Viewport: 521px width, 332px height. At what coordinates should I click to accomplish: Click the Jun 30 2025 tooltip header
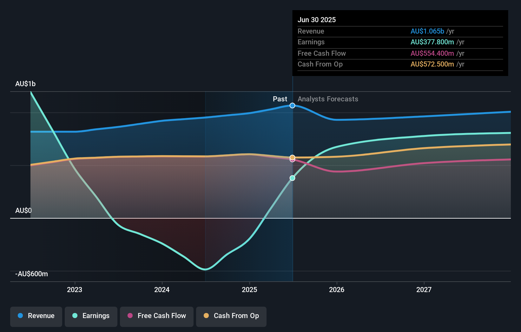coord(317,20)
